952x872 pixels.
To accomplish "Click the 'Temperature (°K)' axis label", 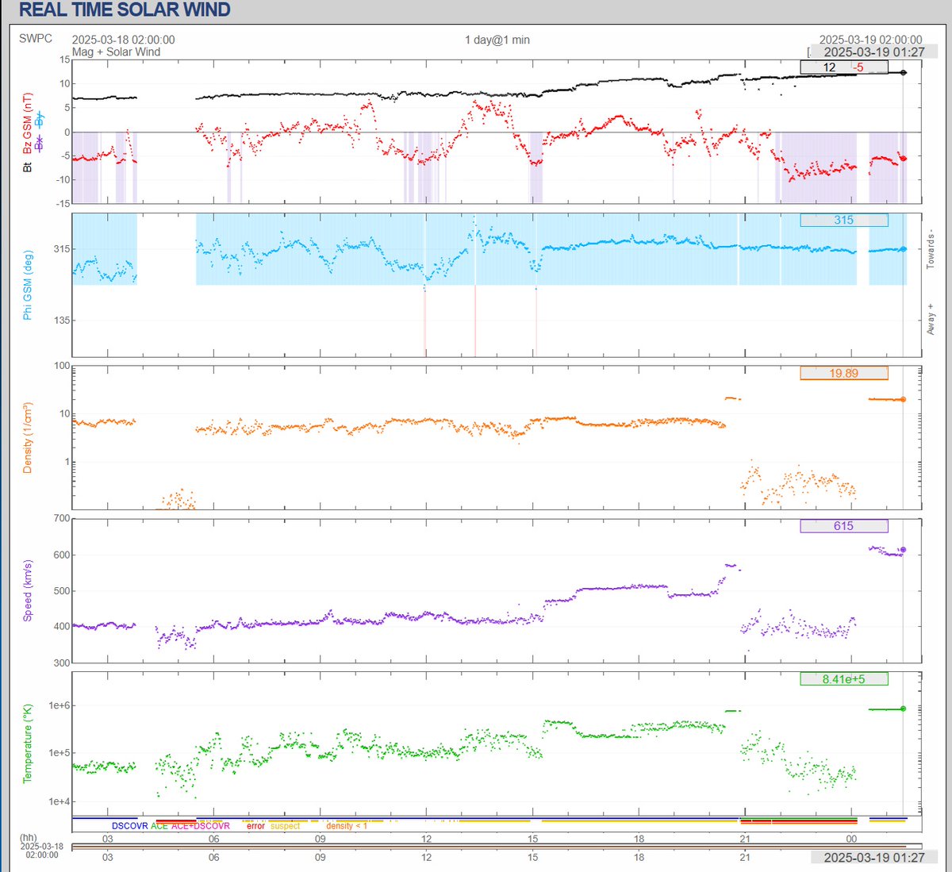I will (x=28, y=743).
